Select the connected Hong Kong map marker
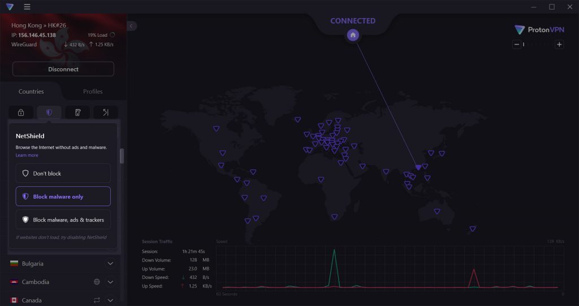 [x=418, y=167]
